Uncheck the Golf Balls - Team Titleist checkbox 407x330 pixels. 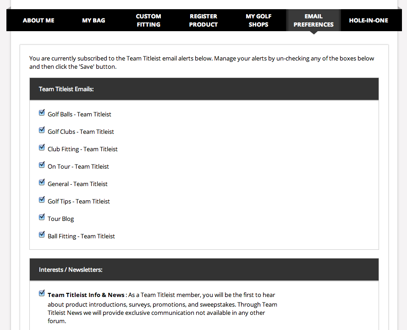[42, 113]
